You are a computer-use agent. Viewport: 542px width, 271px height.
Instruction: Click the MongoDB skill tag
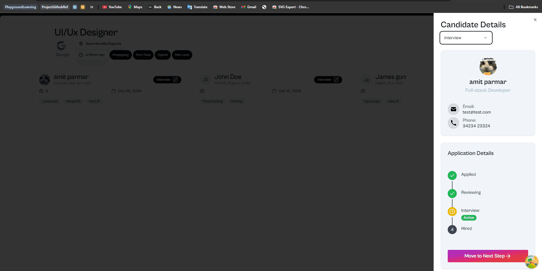(73, 101)
